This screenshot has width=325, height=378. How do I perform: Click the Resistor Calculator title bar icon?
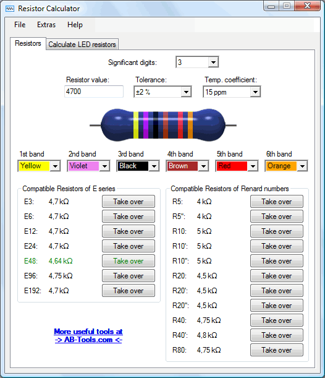click(10, 9)
